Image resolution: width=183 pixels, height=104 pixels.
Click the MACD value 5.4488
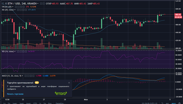(x=46, y=76)
